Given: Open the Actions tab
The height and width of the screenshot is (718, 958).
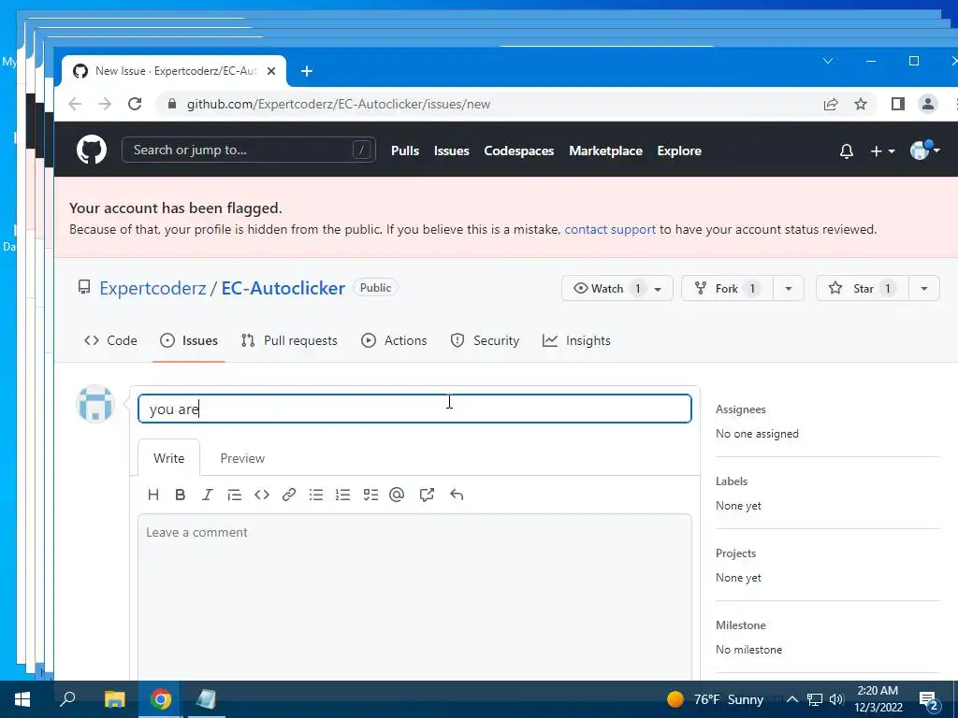Looking at the screenshot, I should (394, 340).
